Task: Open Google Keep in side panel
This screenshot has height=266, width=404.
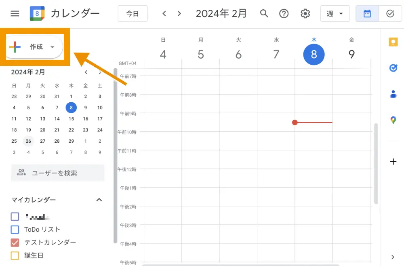Action: tap(393, 42)
